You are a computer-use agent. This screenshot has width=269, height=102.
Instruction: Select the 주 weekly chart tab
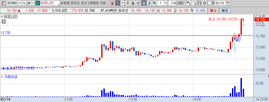pos(128,3)
